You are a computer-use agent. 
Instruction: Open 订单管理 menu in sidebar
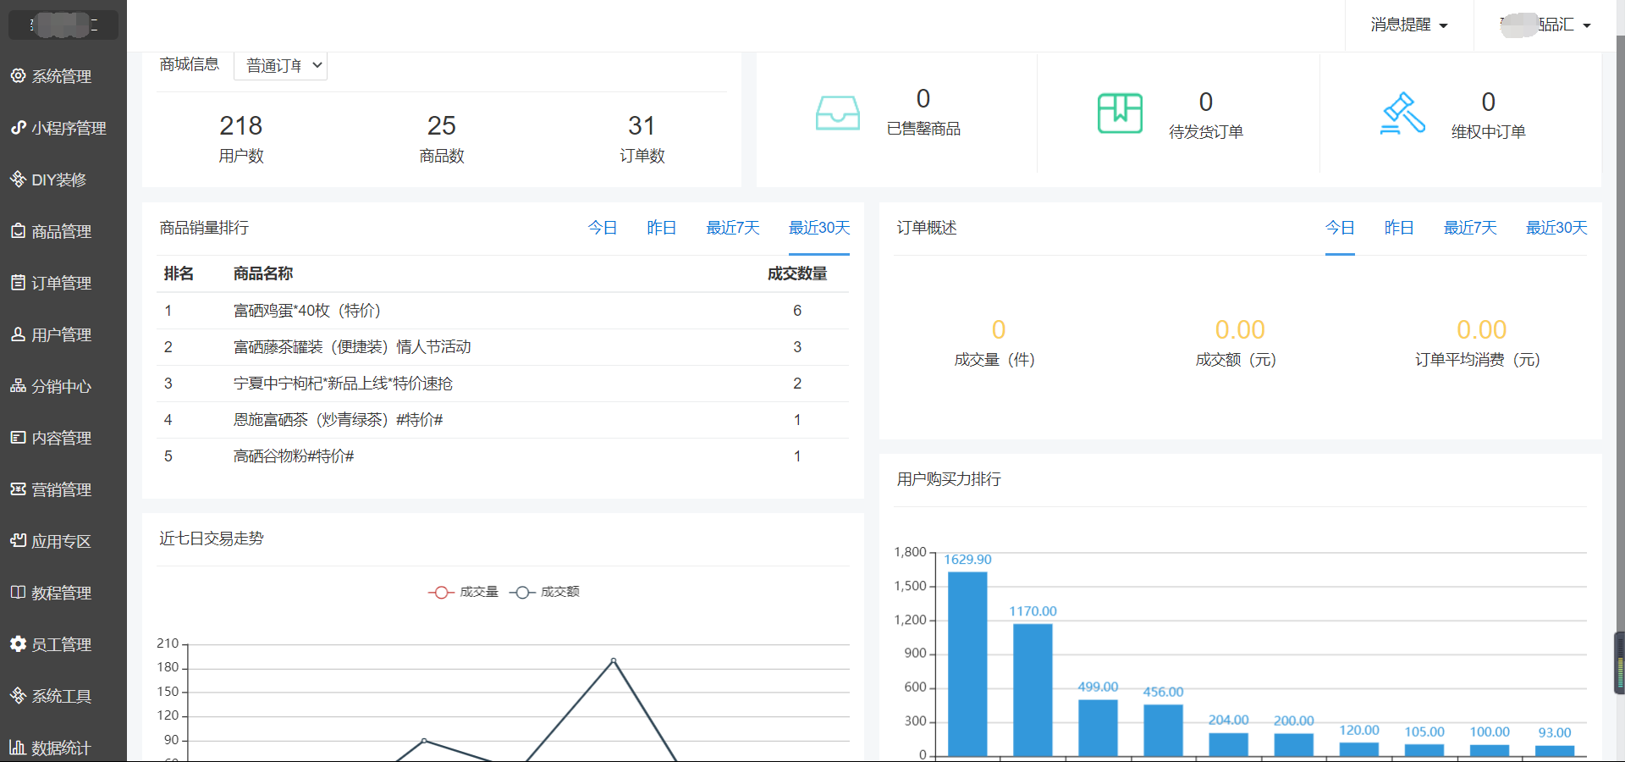coord(63,283)
